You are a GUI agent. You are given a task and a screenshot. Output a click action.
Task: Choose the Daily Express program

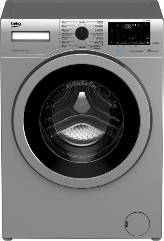tap(98, 35)
